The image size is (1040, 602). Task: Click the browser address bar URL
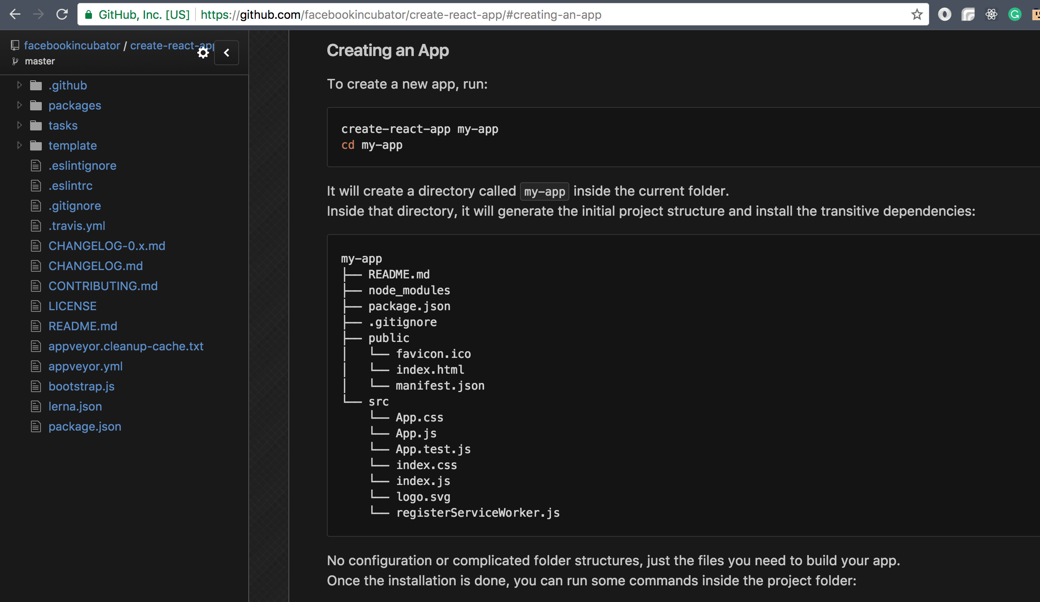pos(401,15)
